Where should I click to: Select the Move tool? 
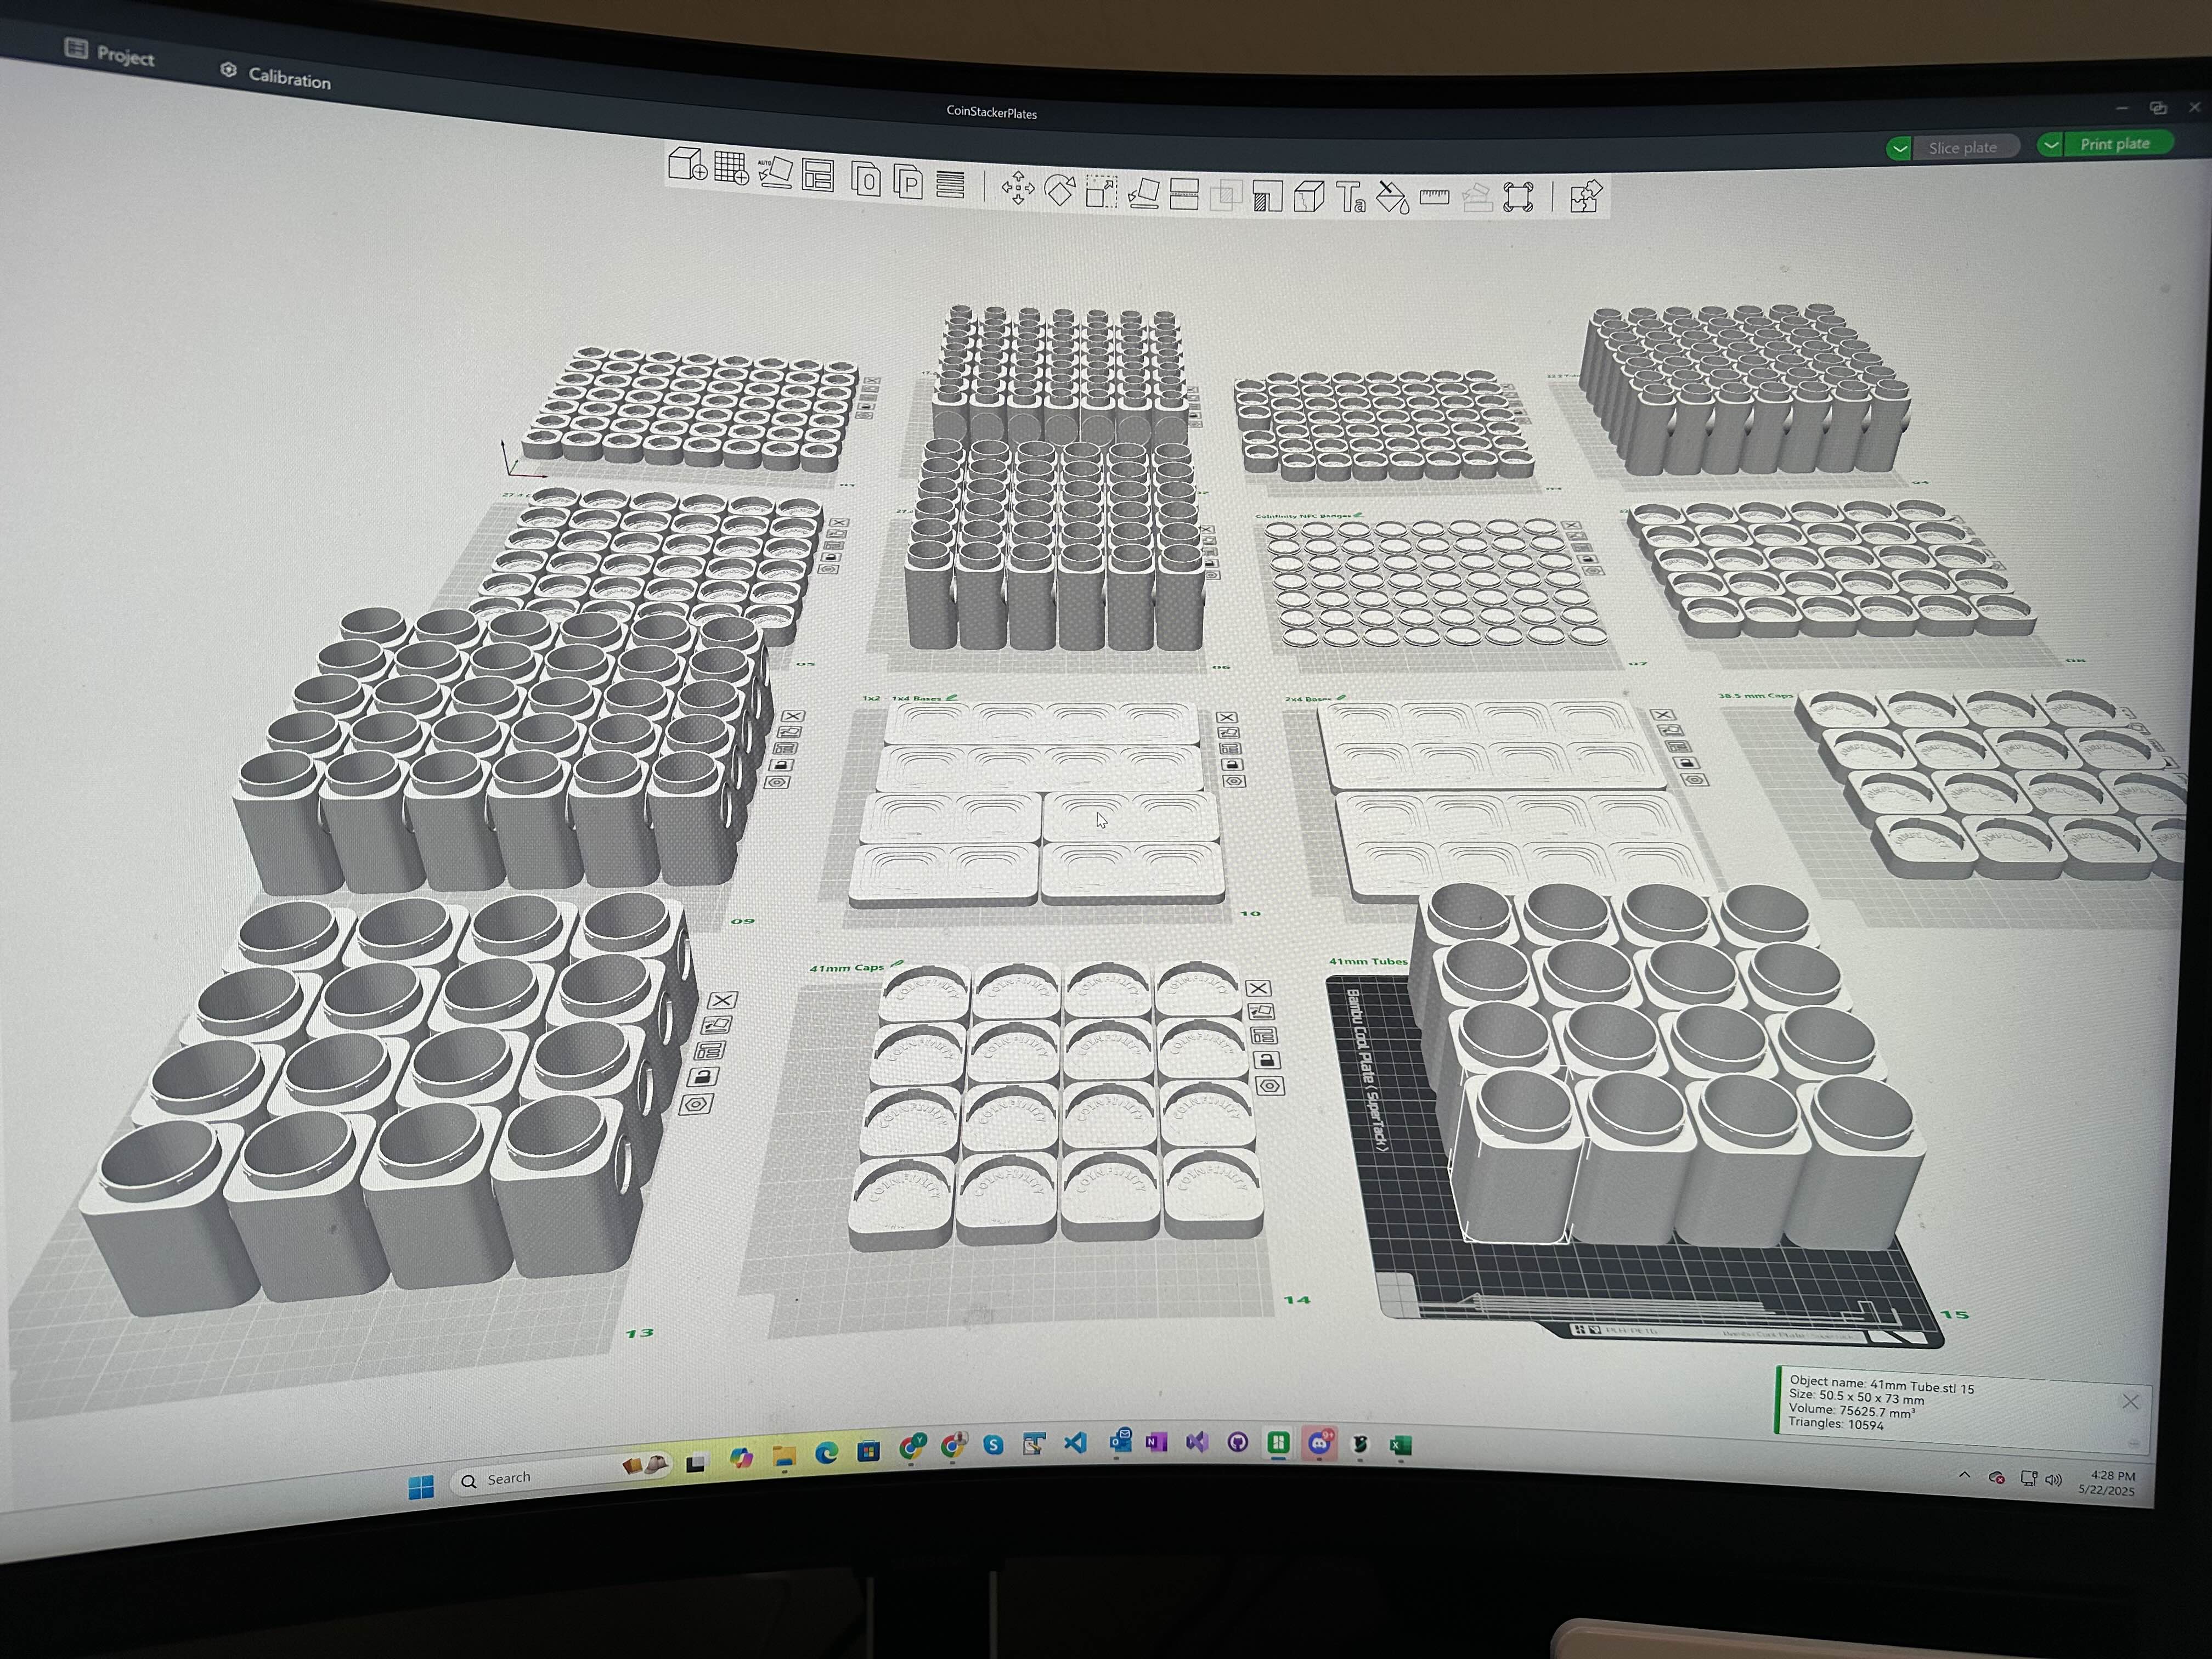coord(1018,188)
